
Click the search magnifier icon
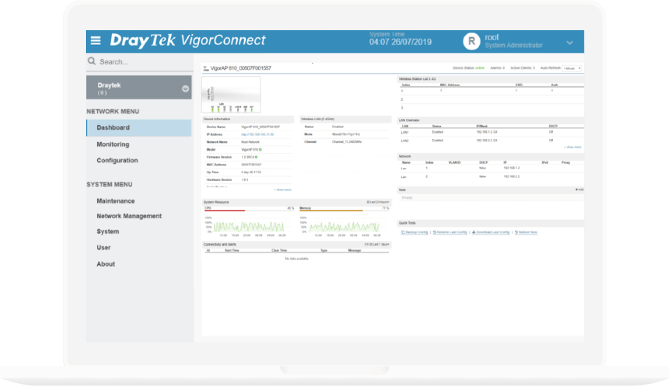[x=92, y=61]
